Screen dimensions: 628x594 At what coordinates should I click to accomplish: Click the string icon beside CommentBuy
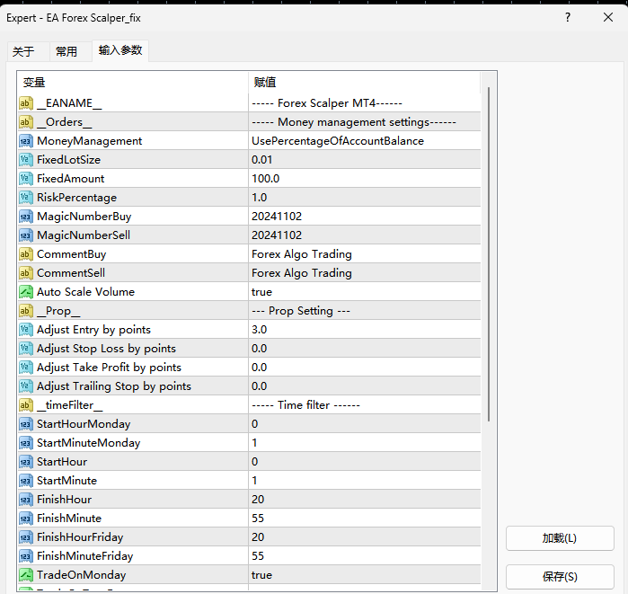coord(26,254)
